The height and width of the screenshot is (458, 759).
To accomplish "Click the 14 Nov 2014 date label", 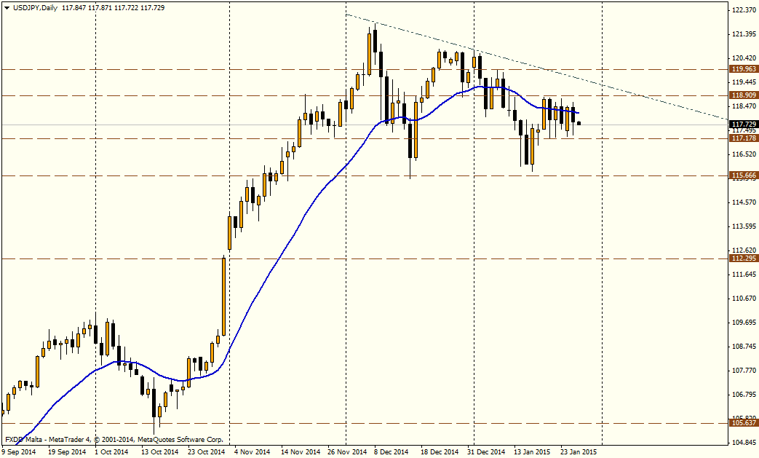I will click(x=301, y=452).
